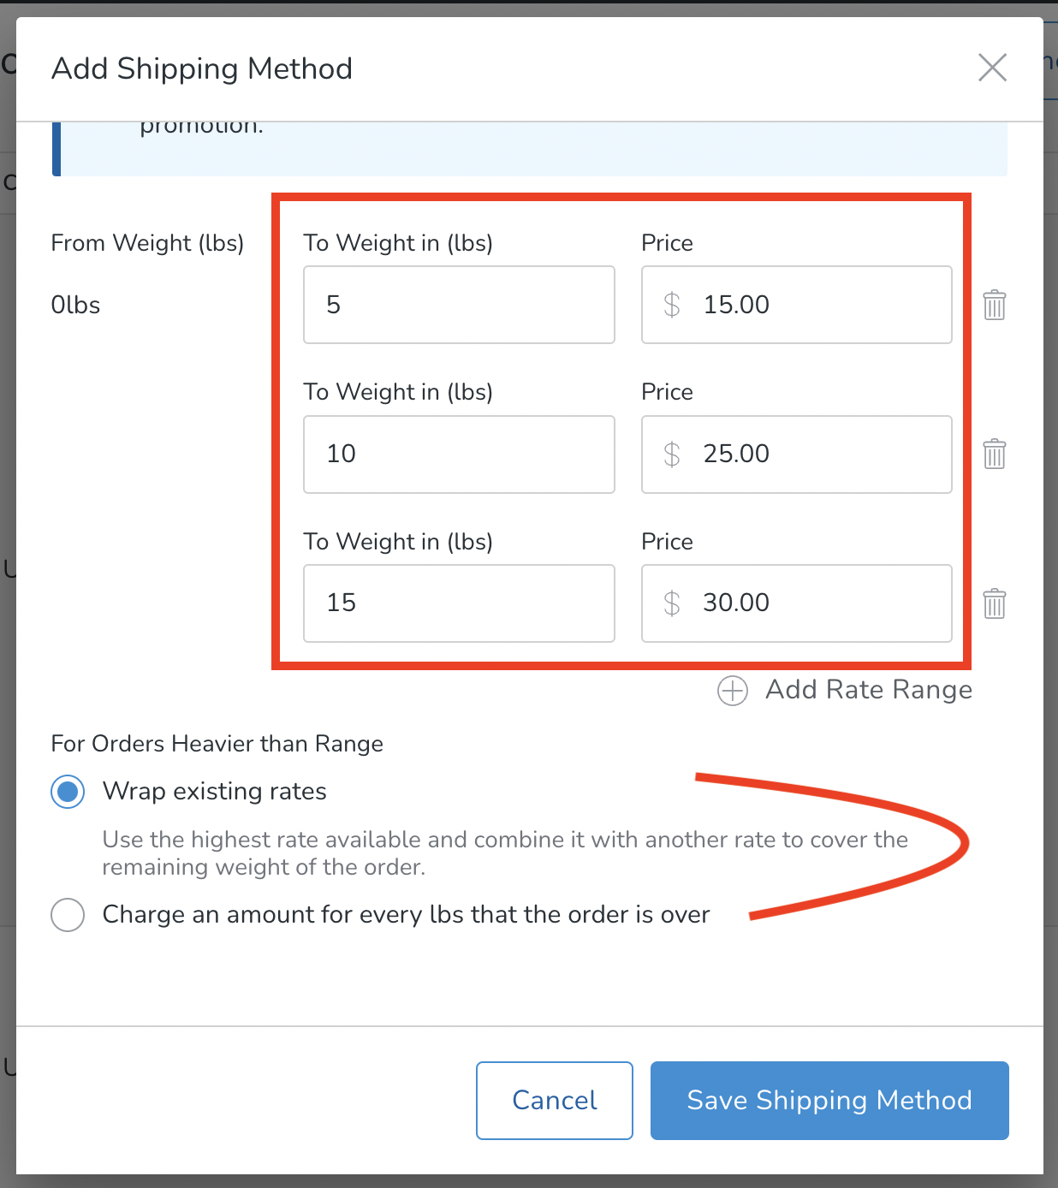Viewport: 1058px width, 1188px height.
Task: Save the shipping method
Action: [x=829, y=1100]
